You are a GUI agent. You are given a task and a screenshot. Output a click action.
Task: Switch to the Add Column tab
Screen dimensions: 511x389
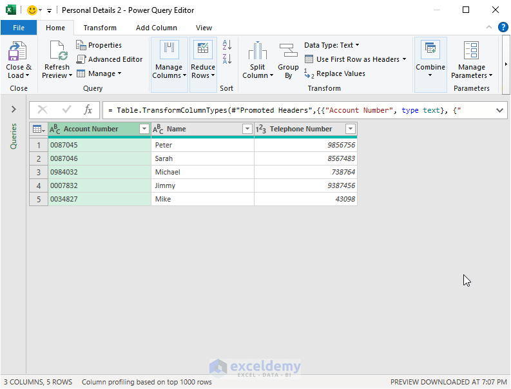point(157,28)
